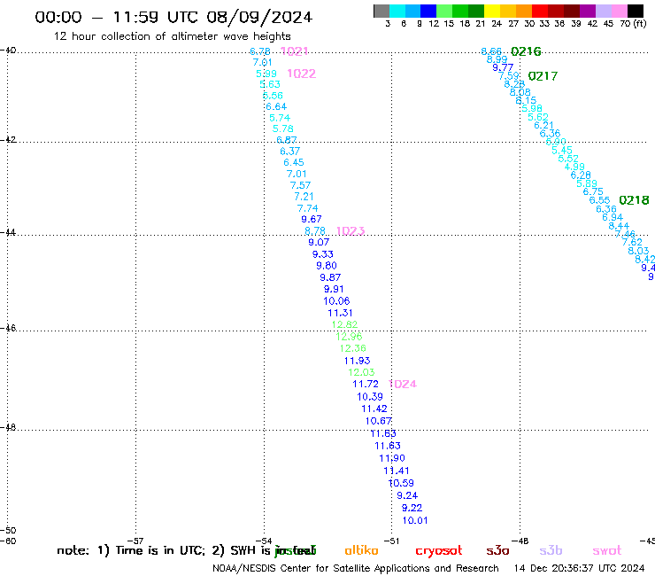Click the 9.87 wave height value
The image size is (655, 576).
pos(330,277)
